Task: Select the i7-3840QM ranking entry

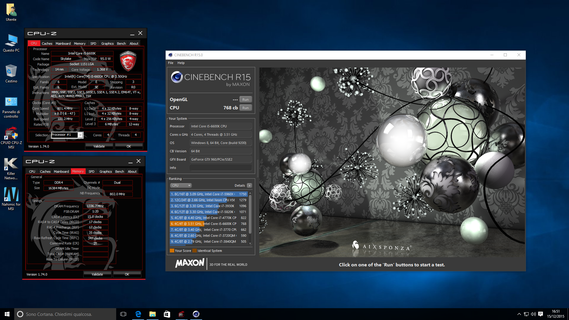Action: 209,241
